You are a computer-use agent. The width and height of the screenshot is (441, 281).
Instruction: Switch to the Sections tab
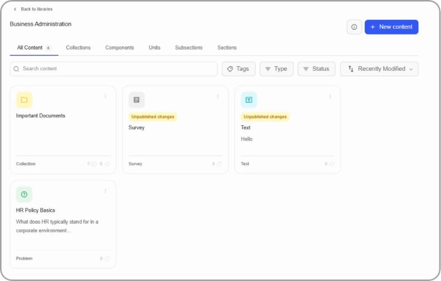227,47
